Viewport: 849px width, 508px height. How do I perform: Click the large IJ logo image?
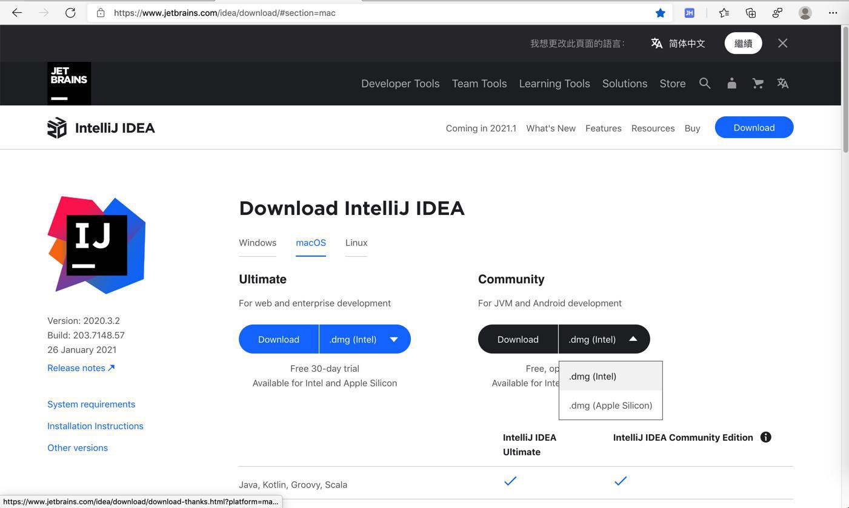96,245
